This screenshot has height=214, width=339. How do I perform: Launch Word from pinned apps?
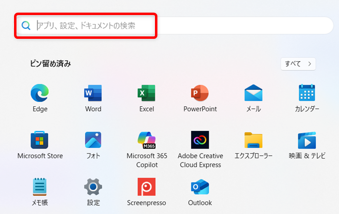click(93, 93)
